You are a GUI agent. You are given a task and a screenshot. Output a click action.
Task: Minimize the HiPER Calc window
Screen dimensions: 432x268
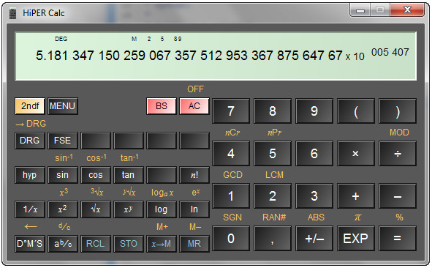point(360,10)
